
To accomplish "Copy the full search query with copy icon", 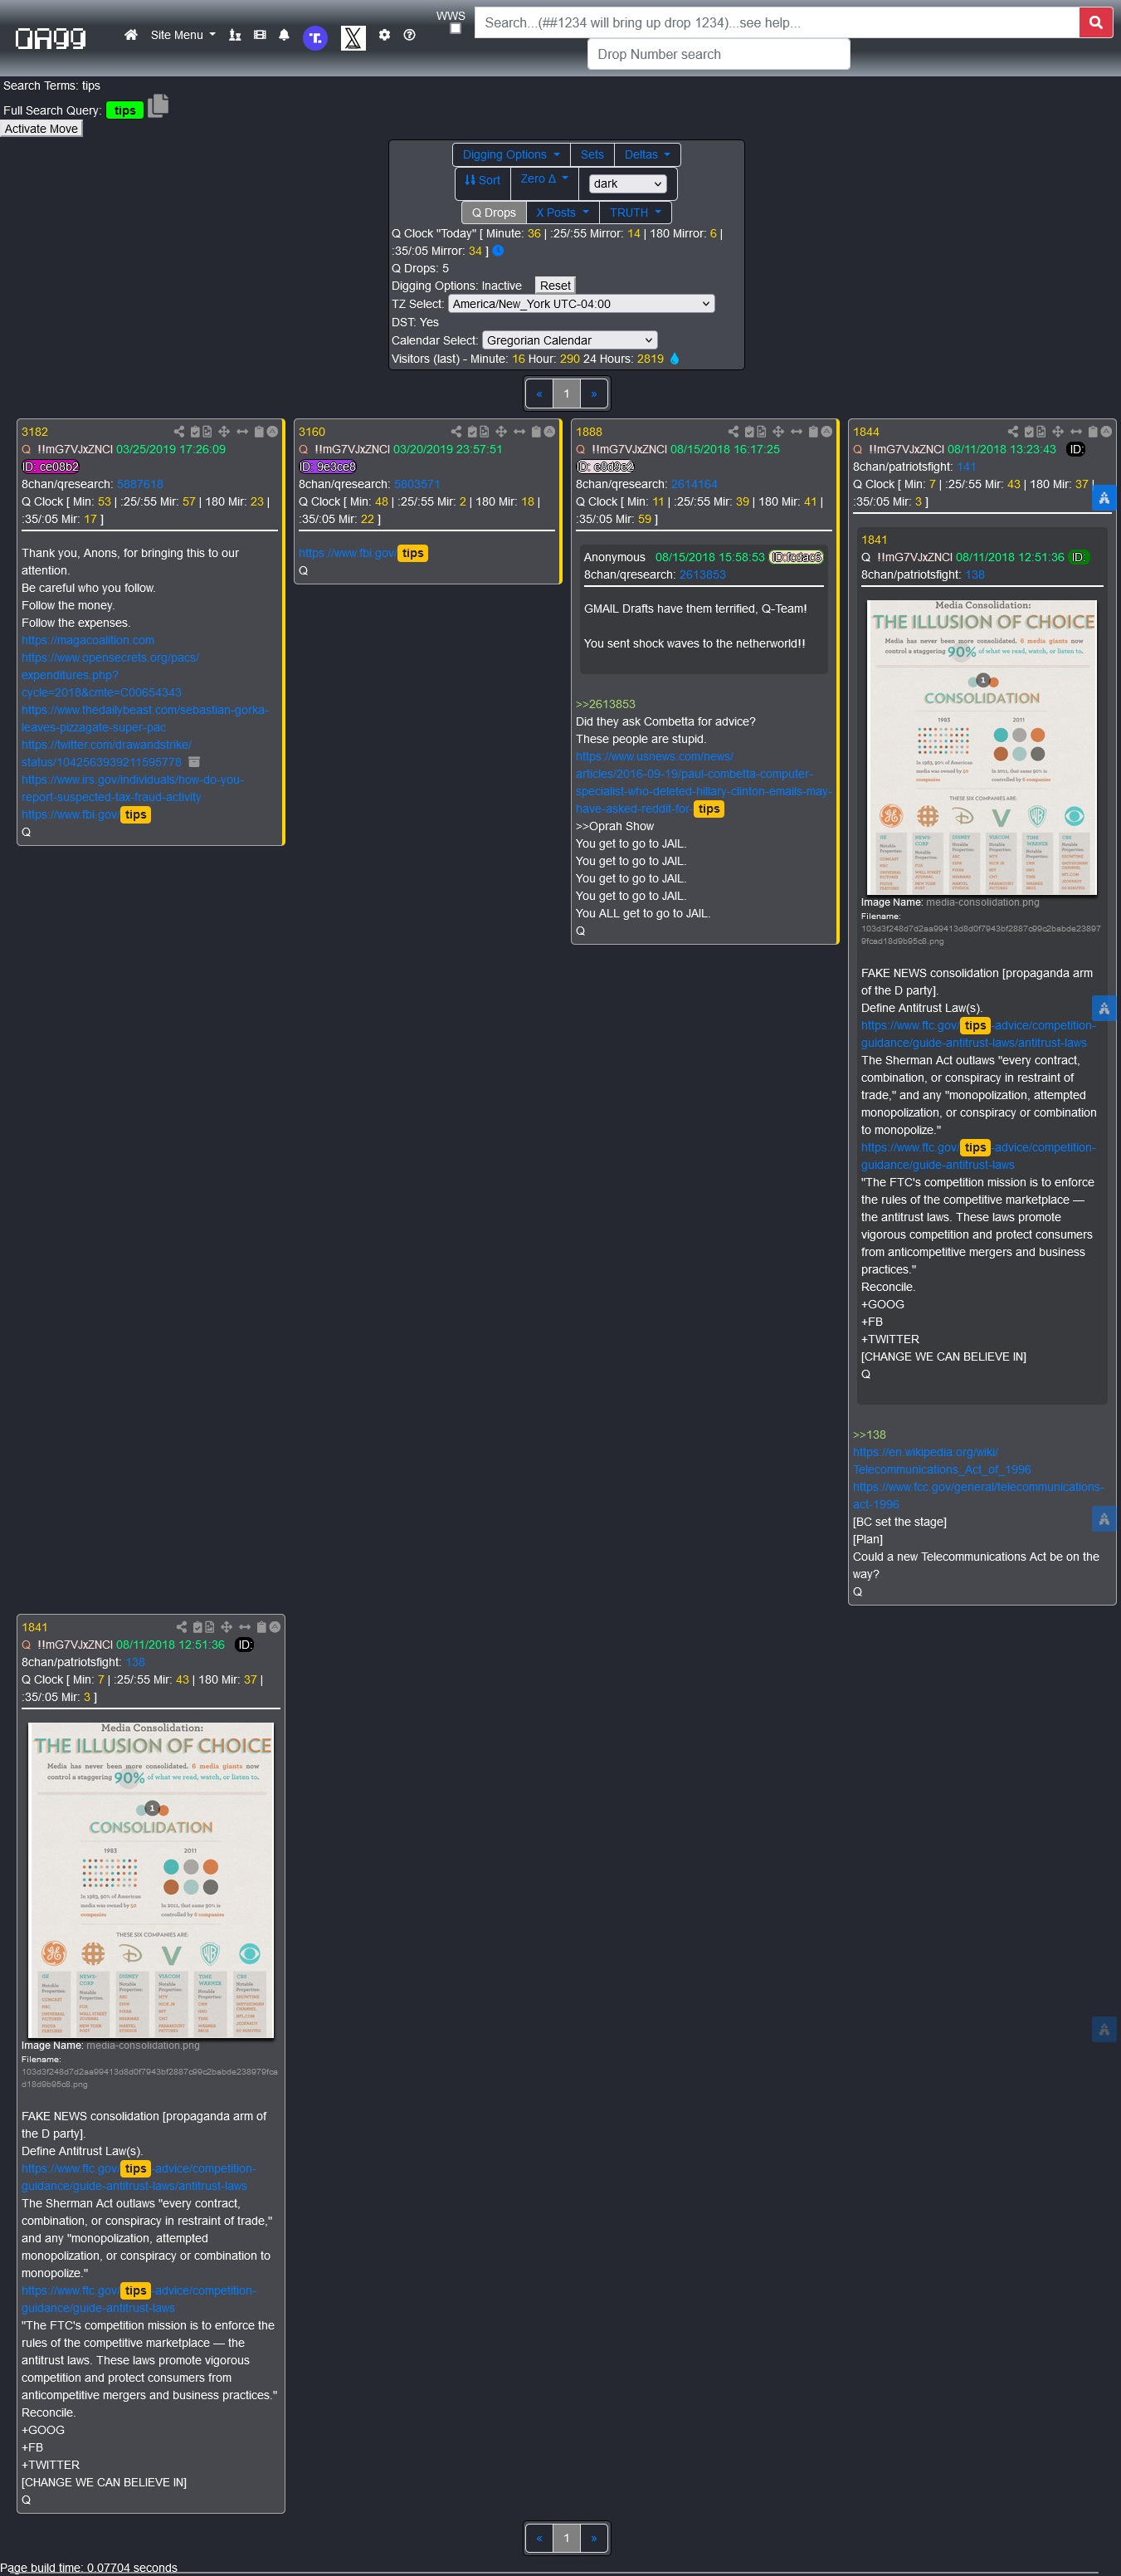I will (158, 106).
